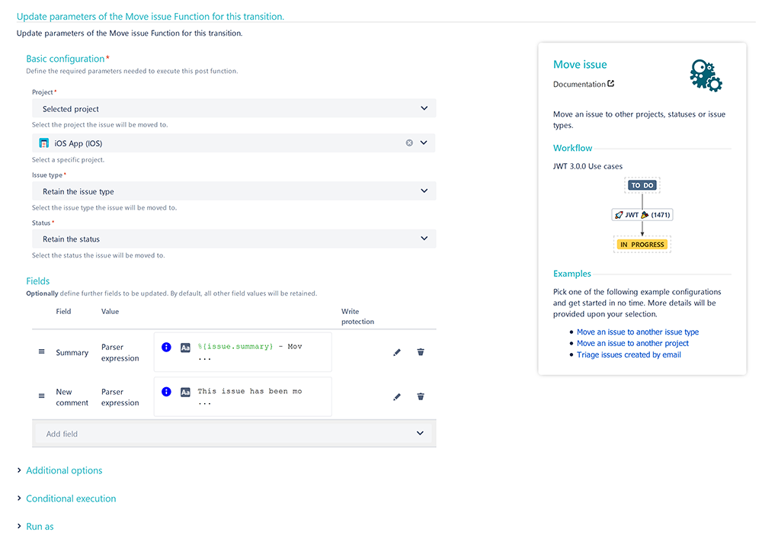Click the Fields section heading
Screen dimensions: 762x545
tap(37, 281)
